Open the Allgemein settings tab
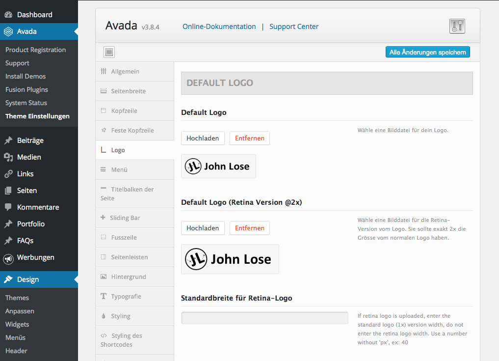 pyautogui.click(x=134, y=72)
